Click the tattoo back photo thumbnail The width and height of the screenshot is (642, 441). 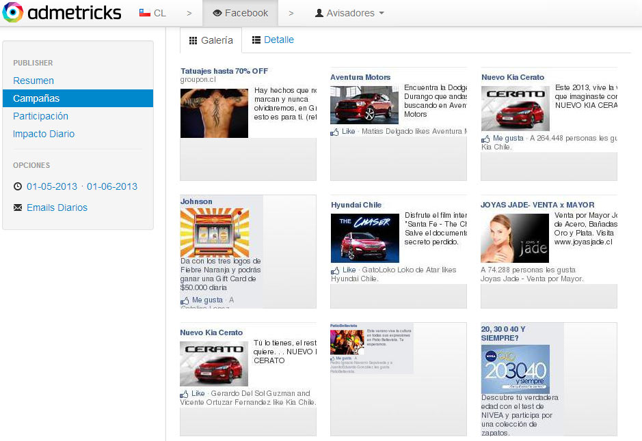click(x=214, y=113)
